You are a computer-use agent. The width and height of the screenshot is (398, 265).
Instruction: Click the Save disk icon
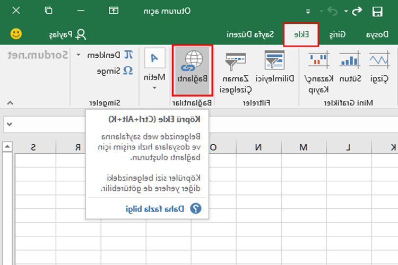coord(377,12)
